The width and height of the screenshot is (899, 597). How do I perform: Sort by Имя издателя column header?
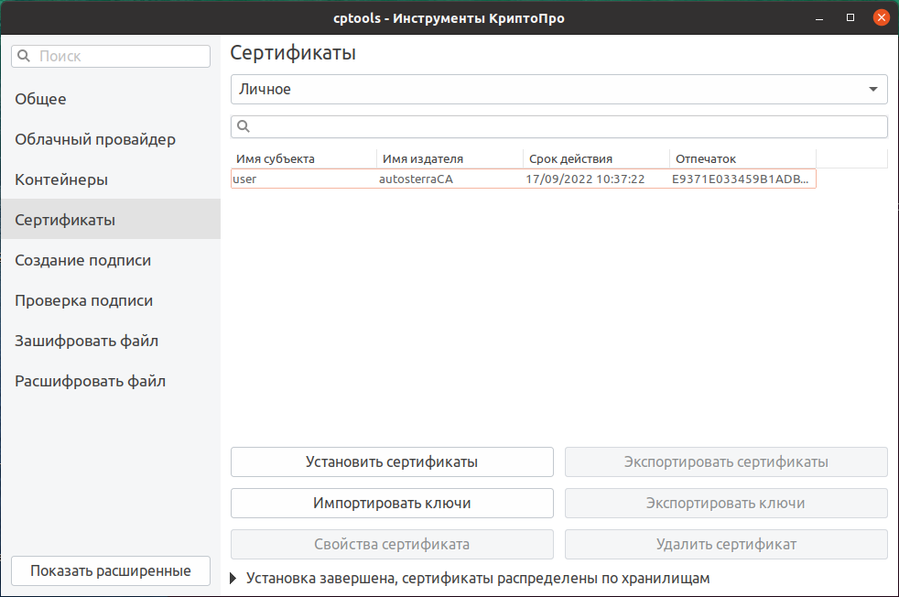click(x=450, y=158)
